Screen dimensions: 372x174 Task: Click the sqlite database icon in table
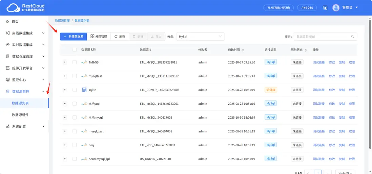point(84,90)
